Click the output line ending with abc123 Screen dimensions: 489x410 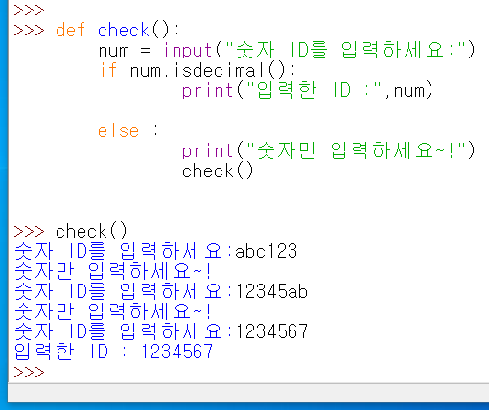[x=156, y=251]
